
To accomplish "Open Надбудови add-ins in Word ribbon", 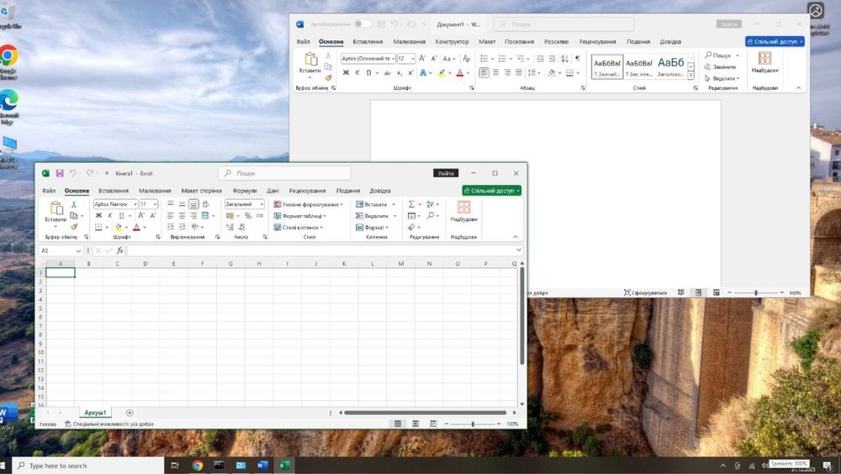I will click(x=764, y=62).
